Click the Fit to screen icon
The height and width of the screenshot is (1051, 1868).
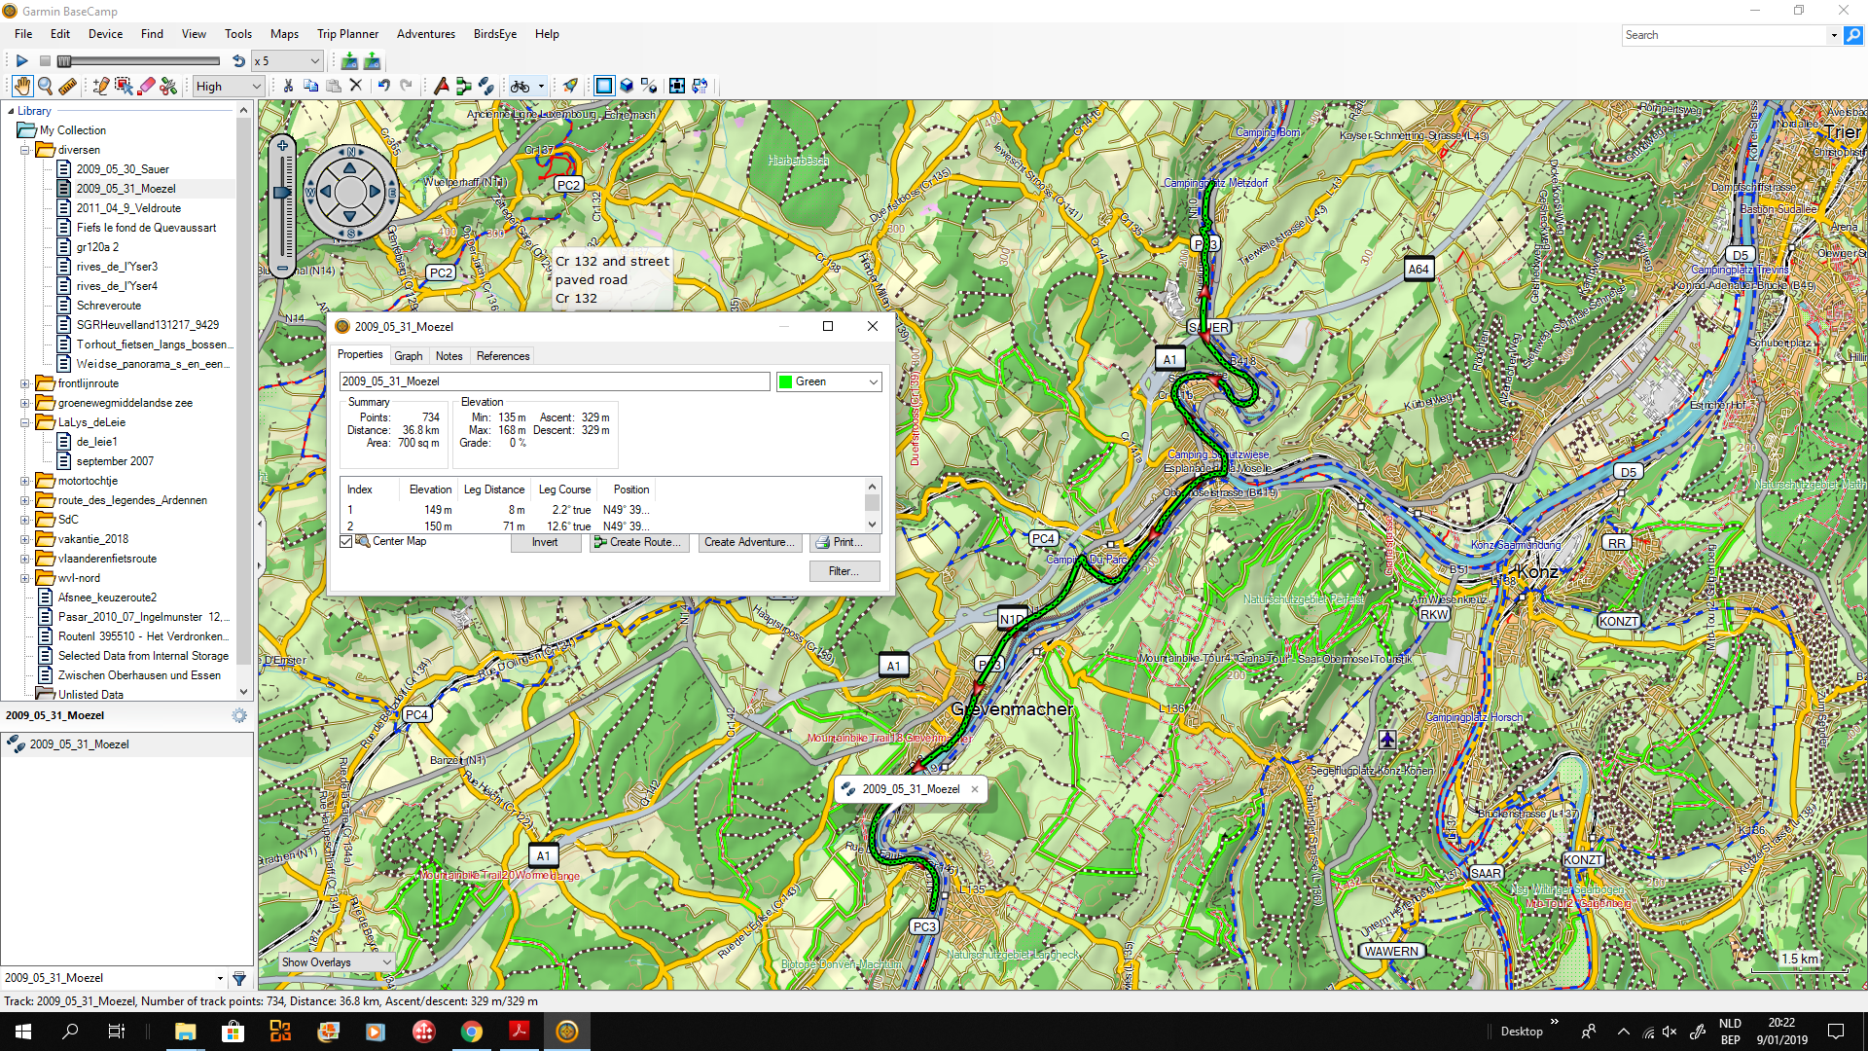pyautogui.click(x=676, y=86)
